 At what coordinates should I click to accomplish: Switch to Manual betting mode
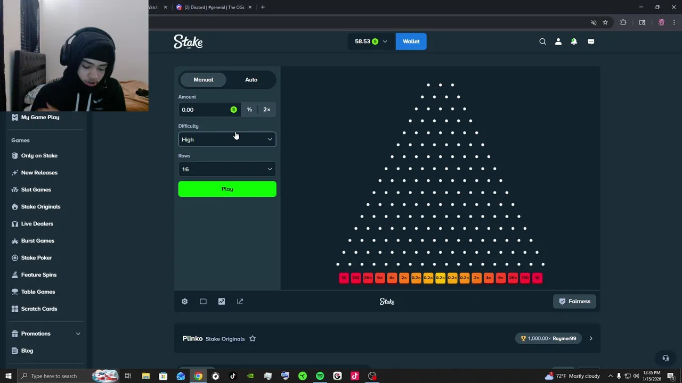point(203,80)
